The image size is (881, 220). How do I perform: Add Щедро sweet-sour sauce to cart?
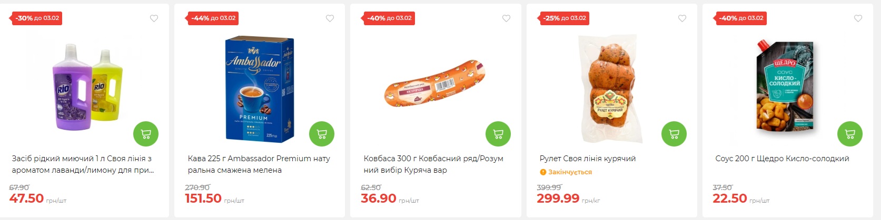coord(849,134)
